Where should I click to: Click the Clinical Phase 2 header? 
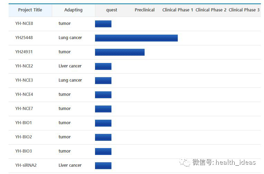pyautogui.click(x=211, y=10)
